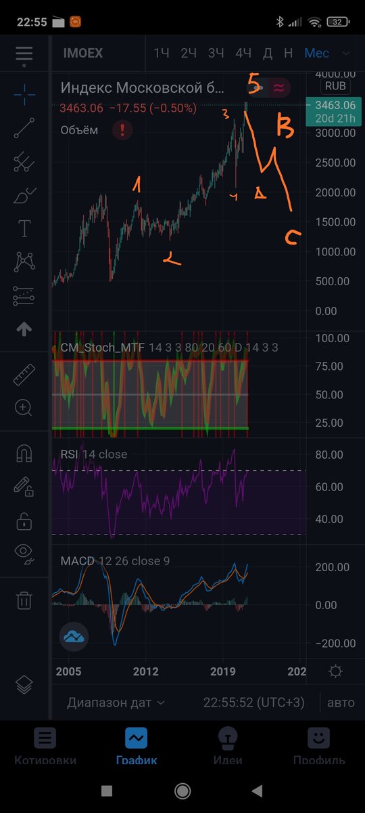Image resolution: width=365 pixels, height=813 pixels.
Task: Delete drawings with the trash icon
Action: 24,600
